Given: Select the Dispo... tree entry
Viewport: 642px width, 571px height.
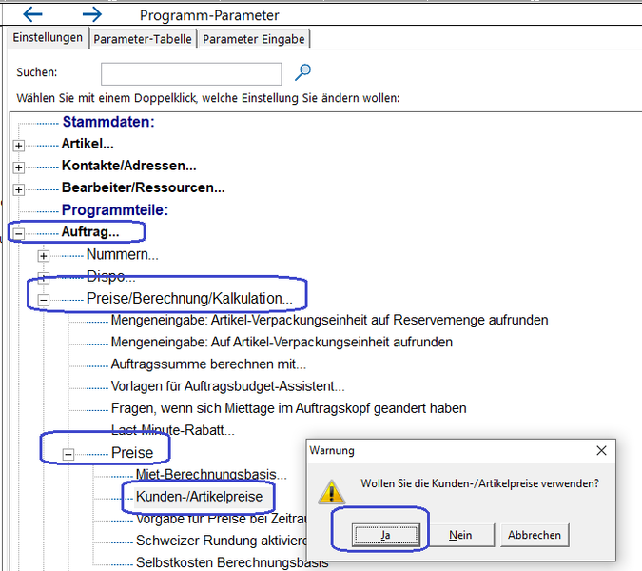Looking at the screenshot, I should click(110, 277).
